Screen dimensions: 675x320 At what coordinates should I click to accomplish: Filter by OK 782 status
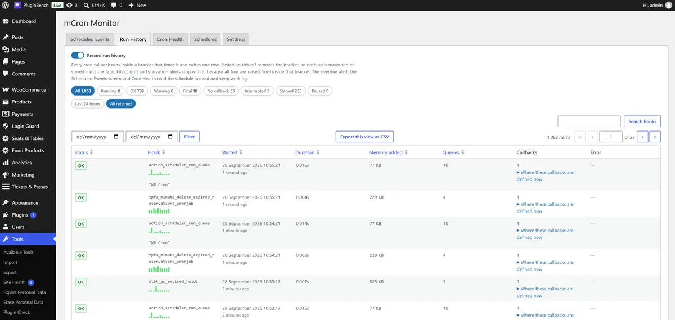(137, 91)
